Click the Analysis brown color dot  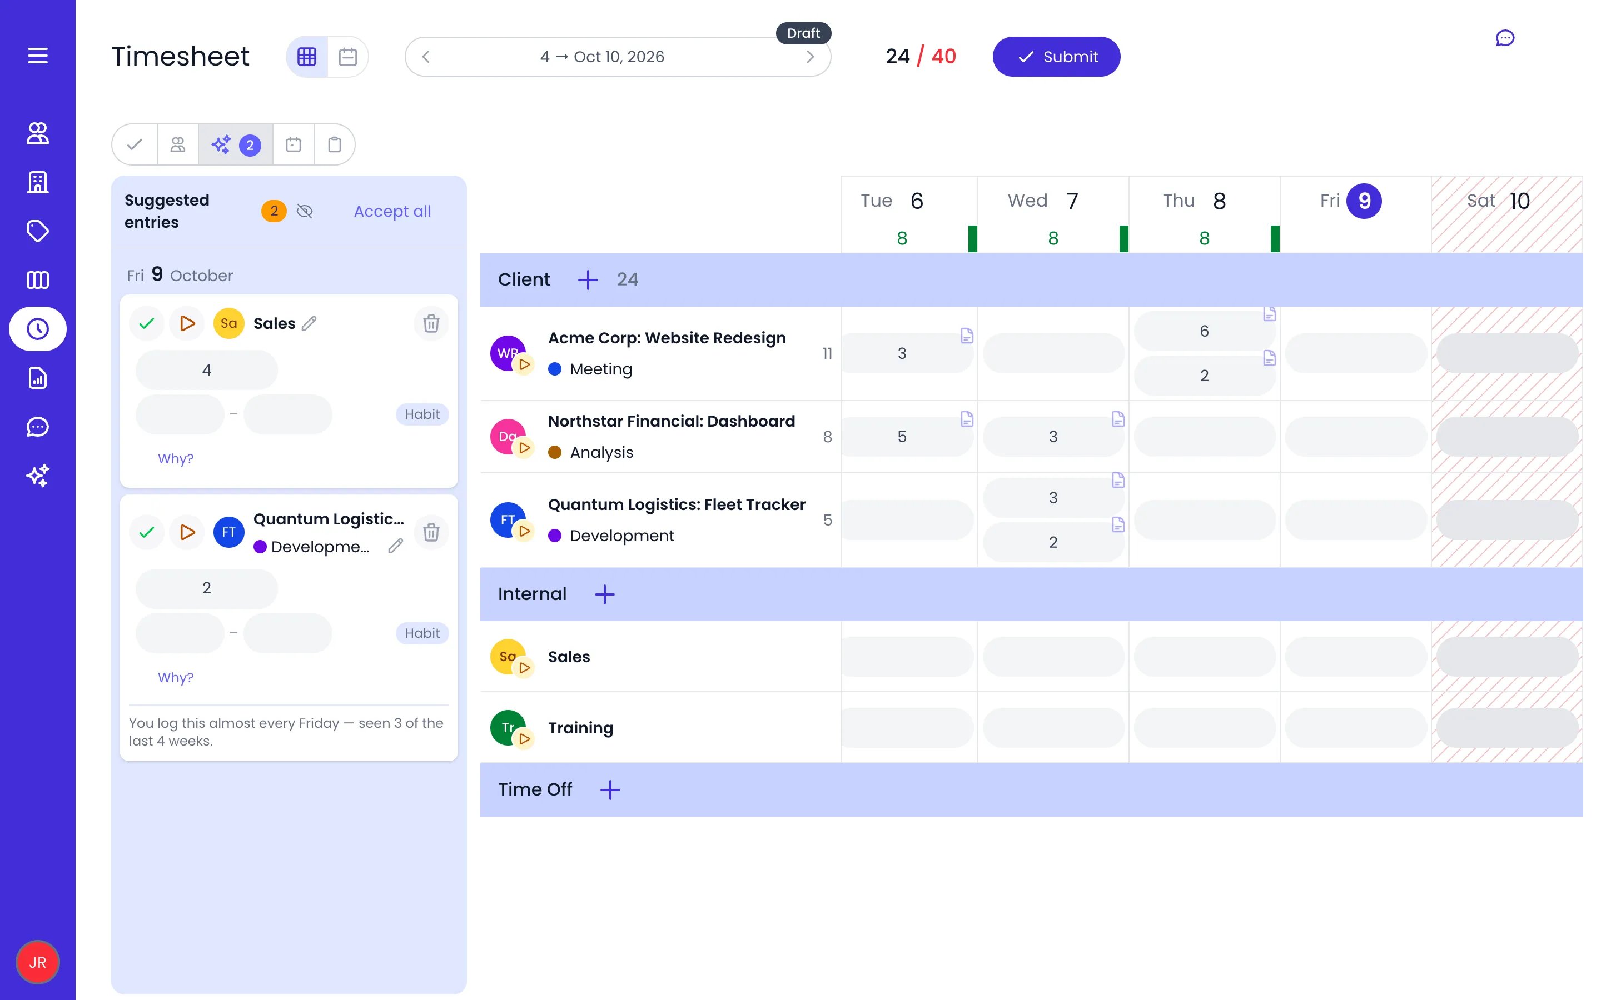click(555, 452)
